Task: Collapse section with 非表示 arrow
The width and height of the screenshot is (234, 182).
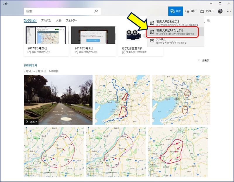Action: (x=204, y=60)
